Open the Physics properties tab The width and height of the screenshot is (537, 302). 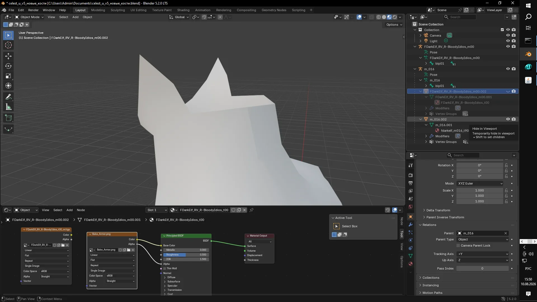(411, 240)
